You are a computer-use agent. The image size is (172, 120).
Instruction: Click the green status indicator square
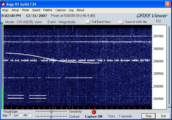(x=2, y=23)
